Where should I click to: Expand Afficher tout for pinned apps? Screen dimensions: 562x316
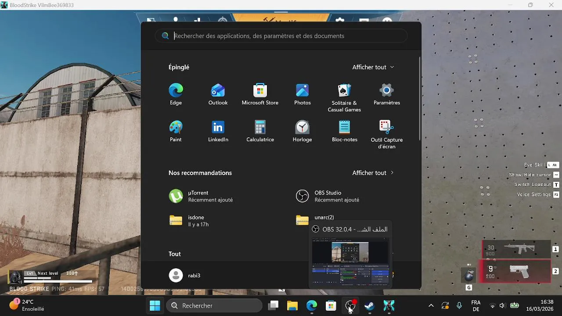click(x=373, y=67)
